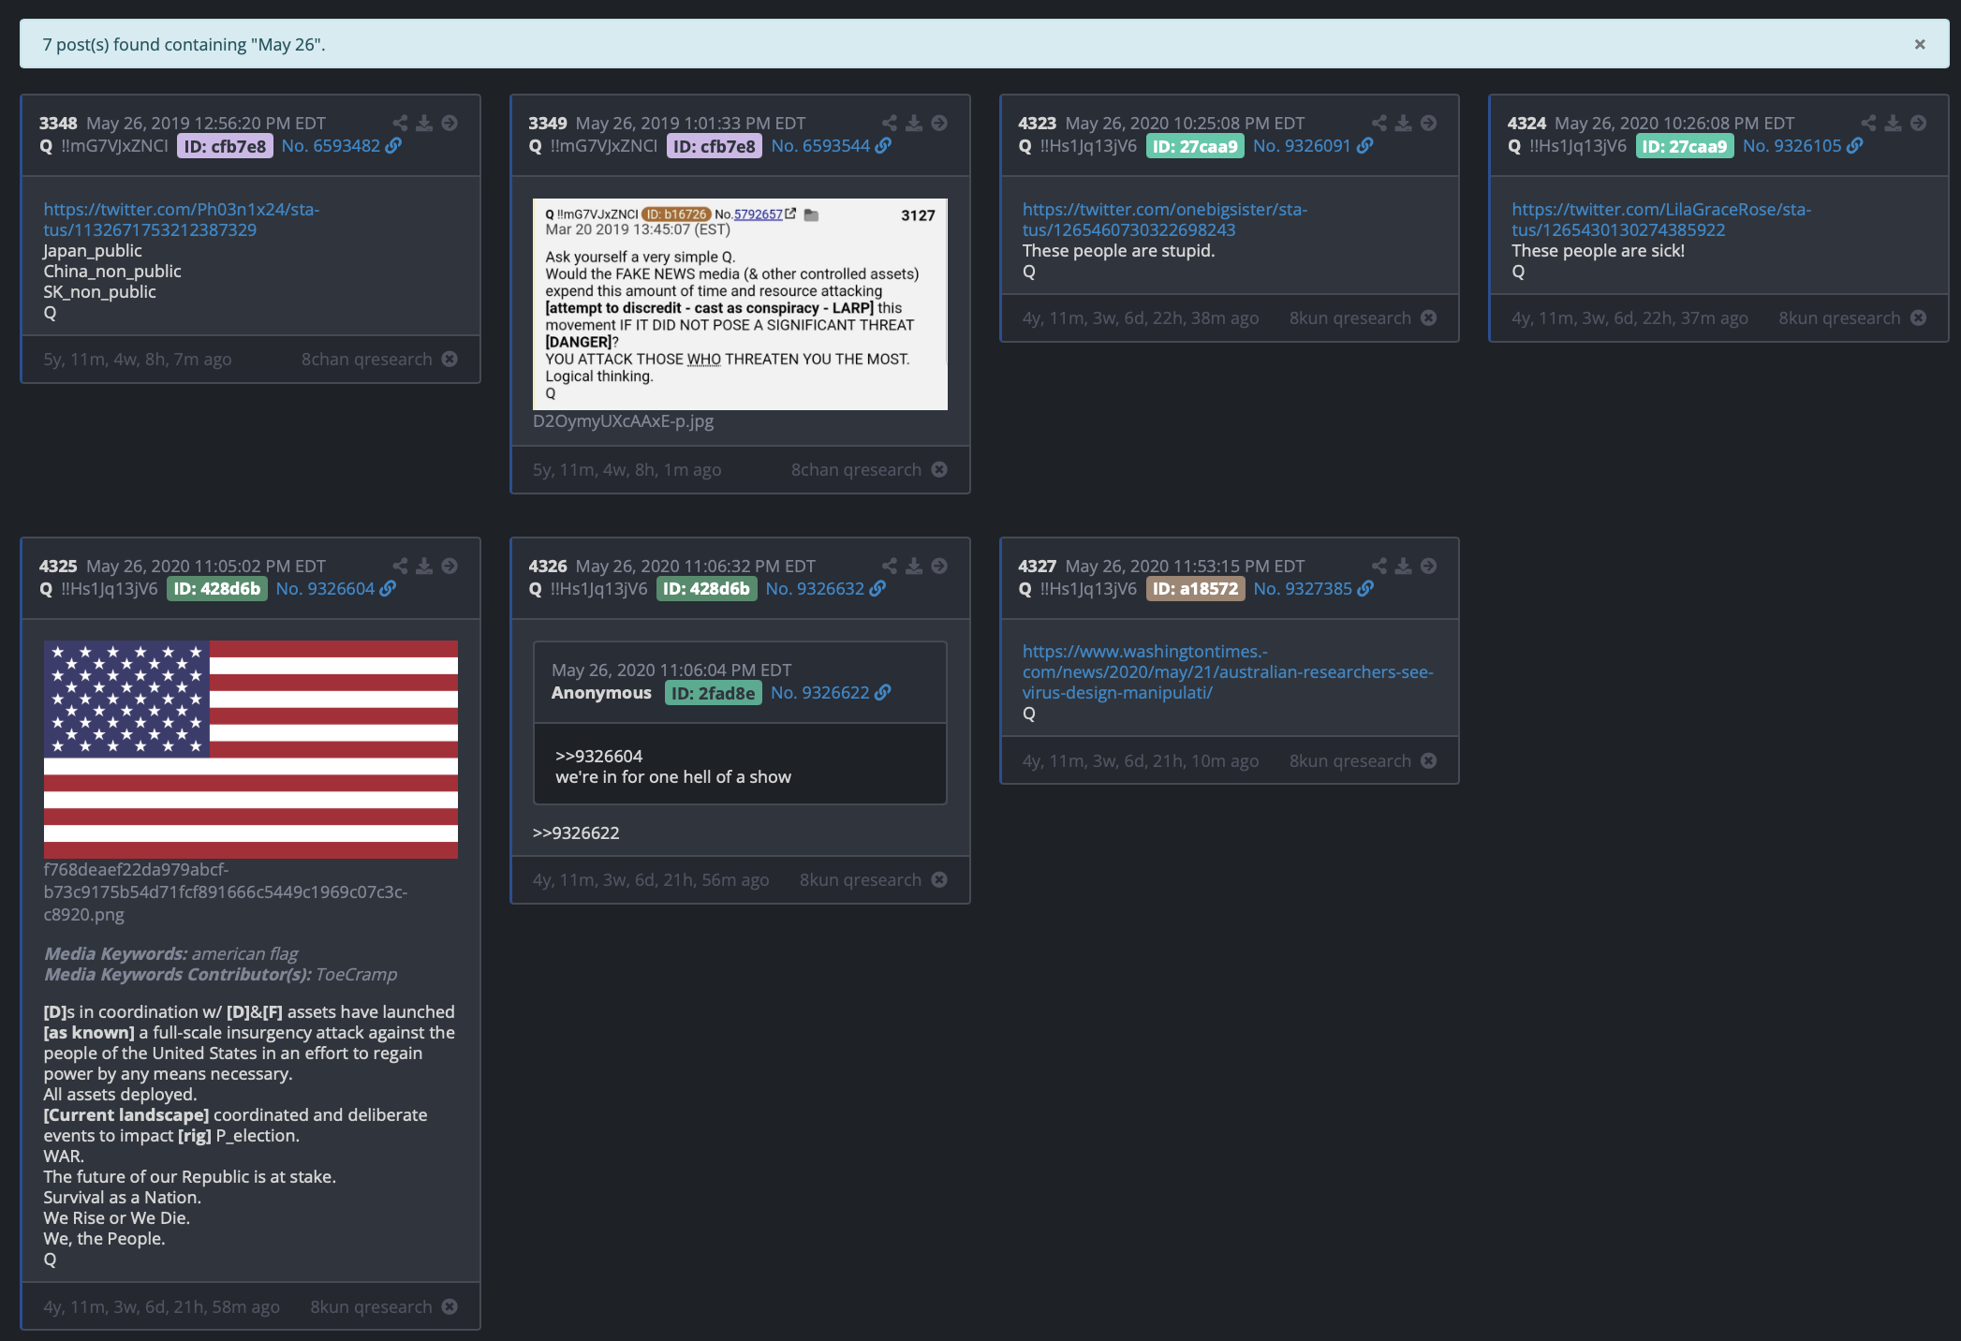
Task: Open the Ph03n1x24 twitter link
Action: 181,220
